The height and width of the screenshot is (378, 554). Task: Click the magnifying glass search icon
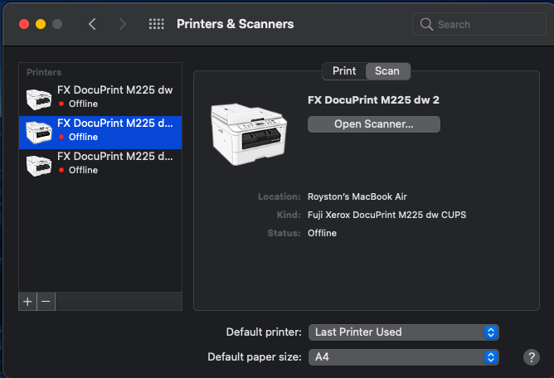[427, 24]
